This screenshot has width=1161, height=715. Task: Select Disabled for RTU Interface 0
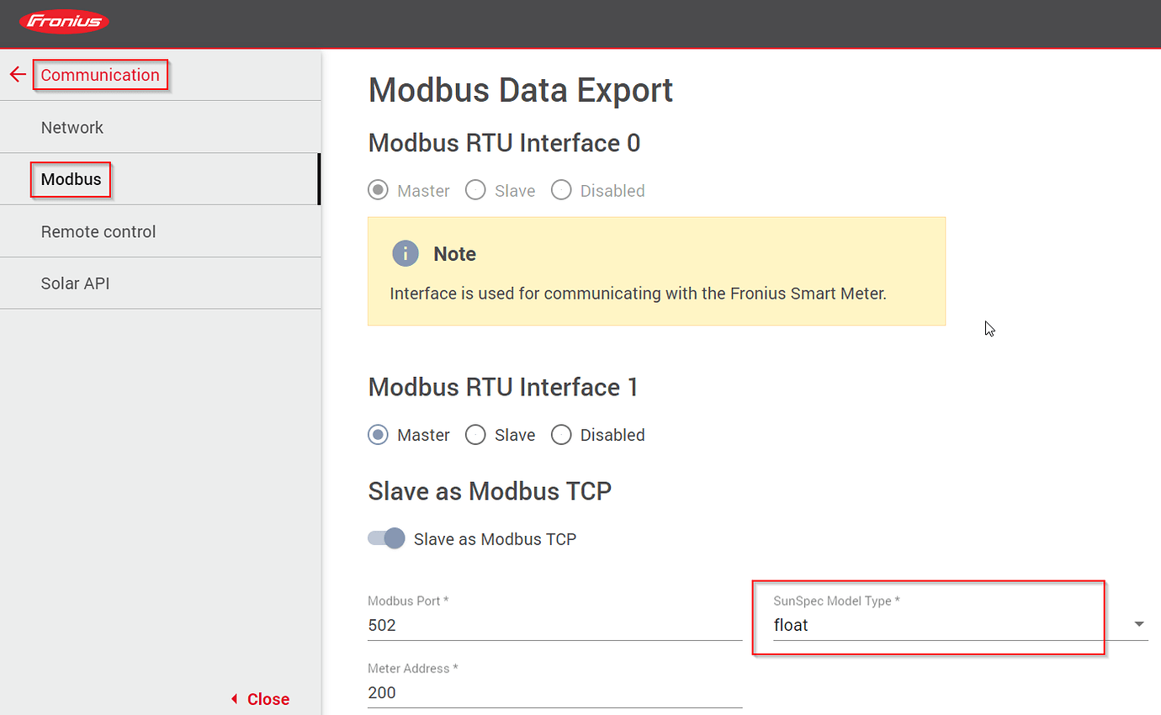(x=561, y=191)
